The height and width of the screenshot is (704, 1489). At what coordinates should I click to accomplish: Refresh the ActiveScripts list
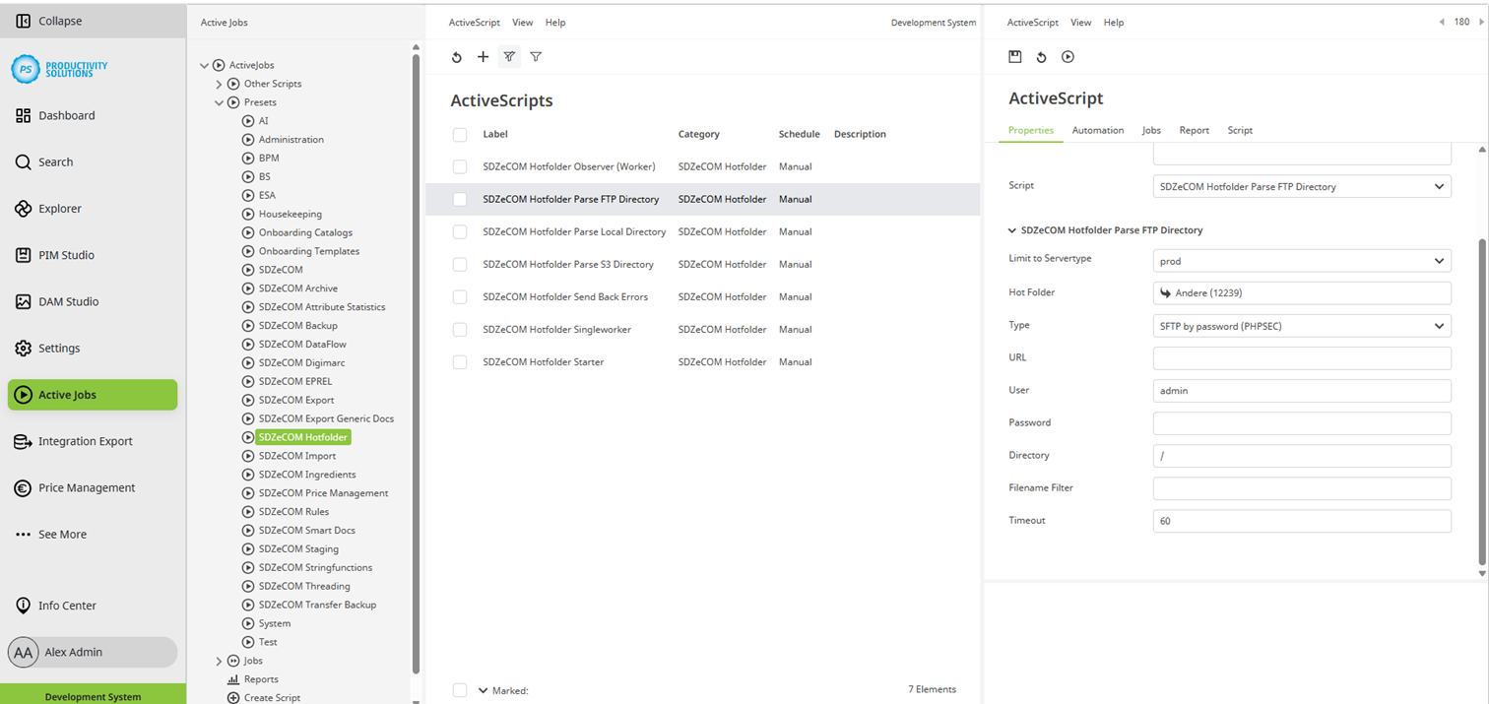[x=457, y=57]
